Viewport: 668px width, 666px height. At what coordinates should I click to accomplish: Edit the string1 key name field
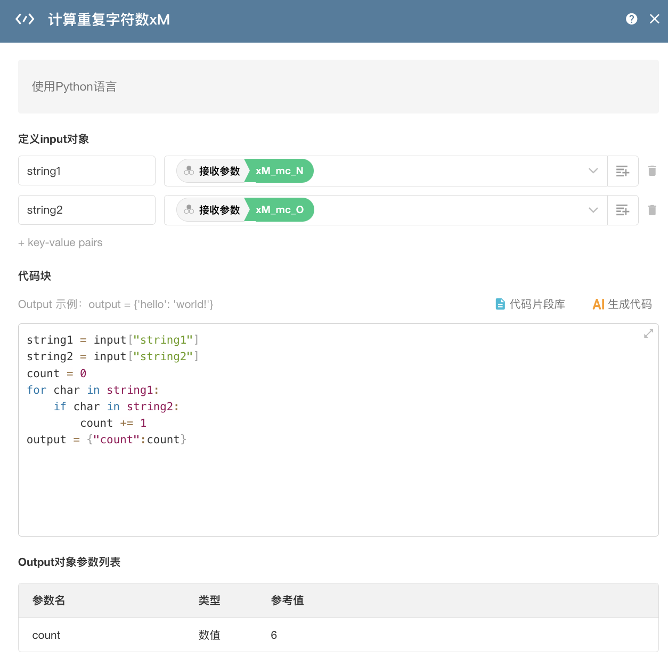tap(87, 171)
